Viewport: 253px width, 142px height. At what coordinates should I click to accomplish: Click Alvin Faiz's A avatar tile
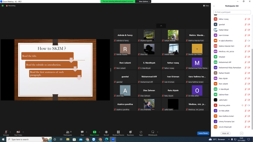pyautogui.click(x=125, y=90)
